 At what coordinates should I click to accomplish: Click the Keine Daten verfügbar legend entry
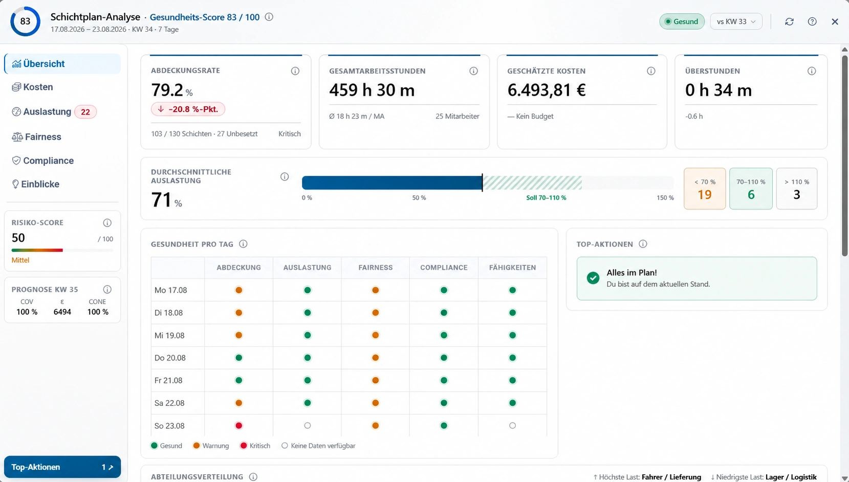(x=318, y=446)
